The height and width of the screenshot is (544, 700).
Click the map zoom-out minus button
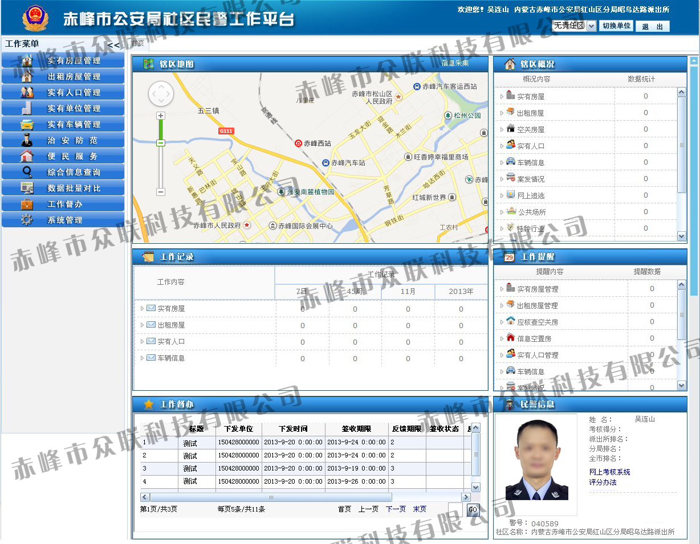point(161,192)
